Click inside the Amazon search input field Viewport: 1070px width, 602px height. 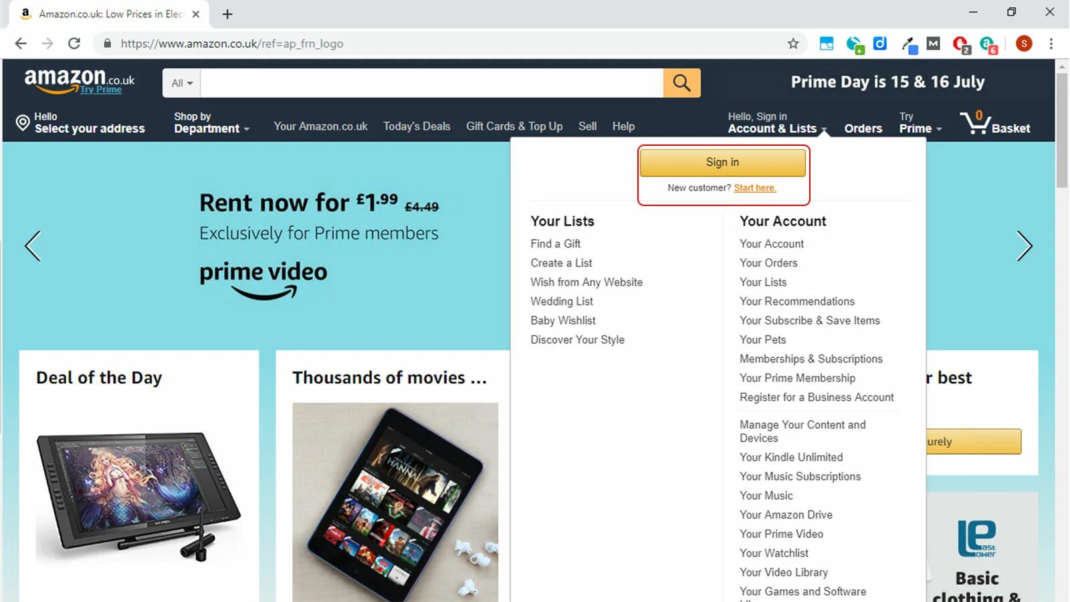point(432,83)
